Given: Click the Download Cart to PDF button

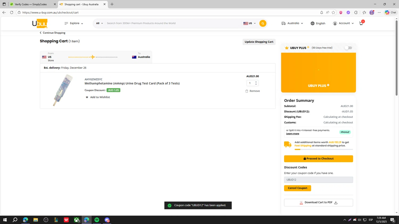Looking at the screenshot, I should [318, 203].
